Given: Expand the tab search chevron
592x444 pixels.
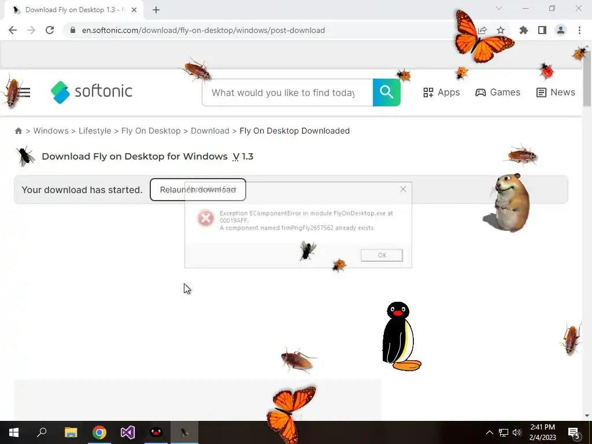Looking at the screenshot, I should pyautogui.click(x=498, y=8).
